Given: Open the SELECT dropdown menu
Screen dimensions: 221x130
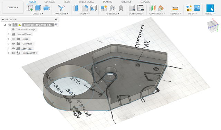Looking at the screenshot, I should (x=210, y=14).
